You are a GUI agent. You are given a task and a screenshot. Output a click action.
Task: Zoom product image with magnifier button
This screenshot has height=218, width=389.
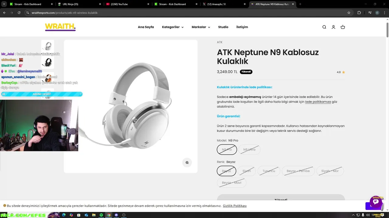[187, 163]
